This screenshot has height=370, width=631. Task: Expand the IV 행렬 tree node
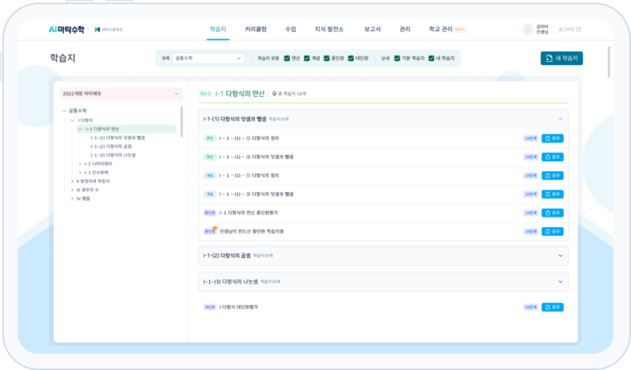tap(72, 199)
